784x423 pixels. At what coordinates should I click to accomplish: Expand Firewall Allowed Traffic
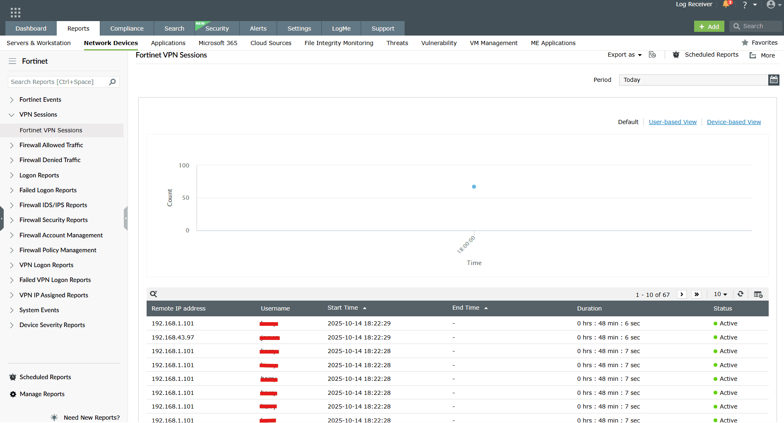[x=12, y=145]
